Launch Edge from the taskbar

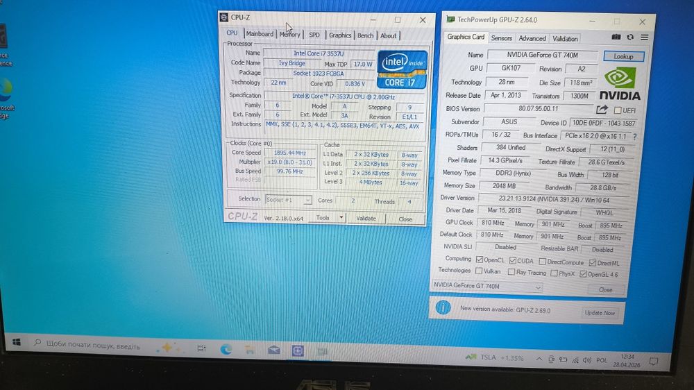(x=226, y=349)
